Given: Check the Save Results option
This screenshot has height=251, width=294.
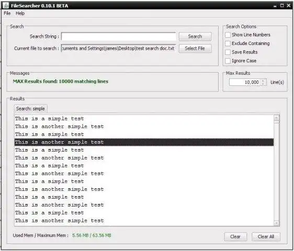Looking at the screenshot, I should tap(228, 52).
